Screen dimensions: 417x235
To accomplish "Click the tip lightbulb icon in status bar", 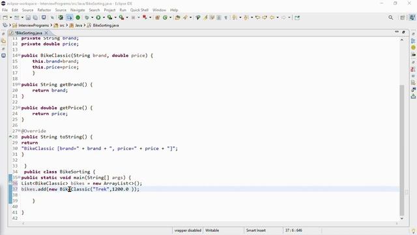I will point(413,231).
